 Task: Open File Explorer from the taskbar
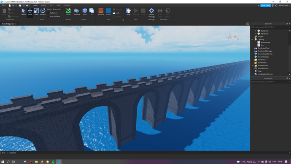point(36,162)
